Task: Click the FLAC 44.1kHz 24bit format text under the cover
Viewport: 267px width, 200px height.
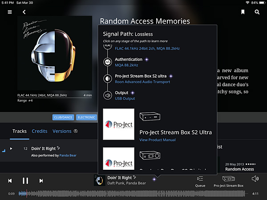Action: (x=42, y=95)
